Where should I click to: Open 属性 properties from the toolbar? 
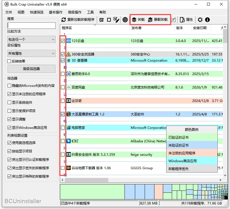pos(186,20)
